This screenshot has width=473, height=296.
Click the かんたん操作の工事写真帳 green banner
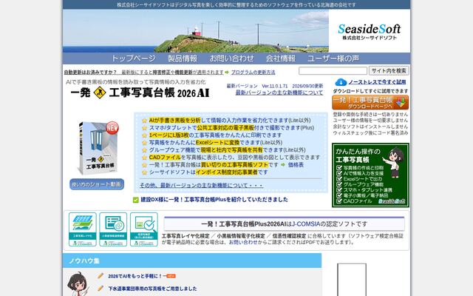click(x=371, y=175)
